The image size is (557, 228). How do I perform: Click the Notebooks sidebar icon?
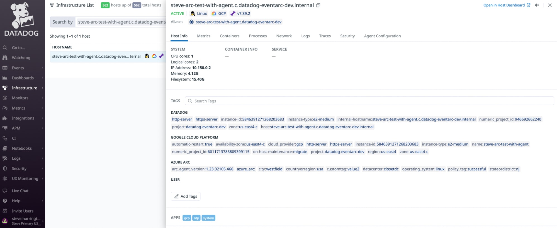(x=5, y=149)
